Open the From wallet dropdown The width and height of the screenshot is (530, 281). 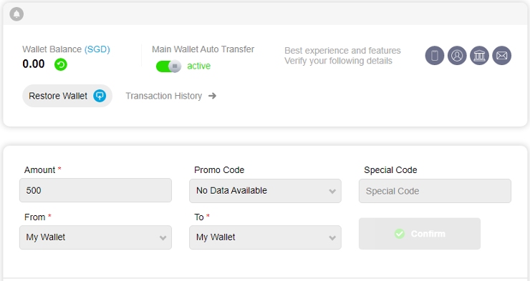(x=95, y=237)
